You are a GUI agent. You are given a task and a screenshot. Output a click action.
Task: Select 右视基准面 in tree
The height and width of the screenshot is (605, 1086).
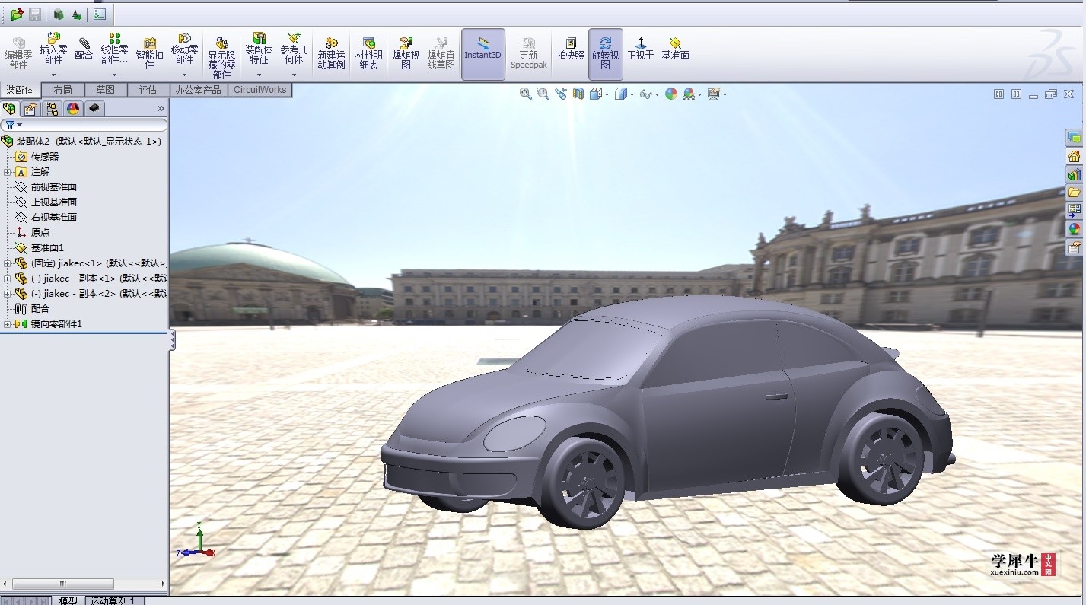[46, 218]
